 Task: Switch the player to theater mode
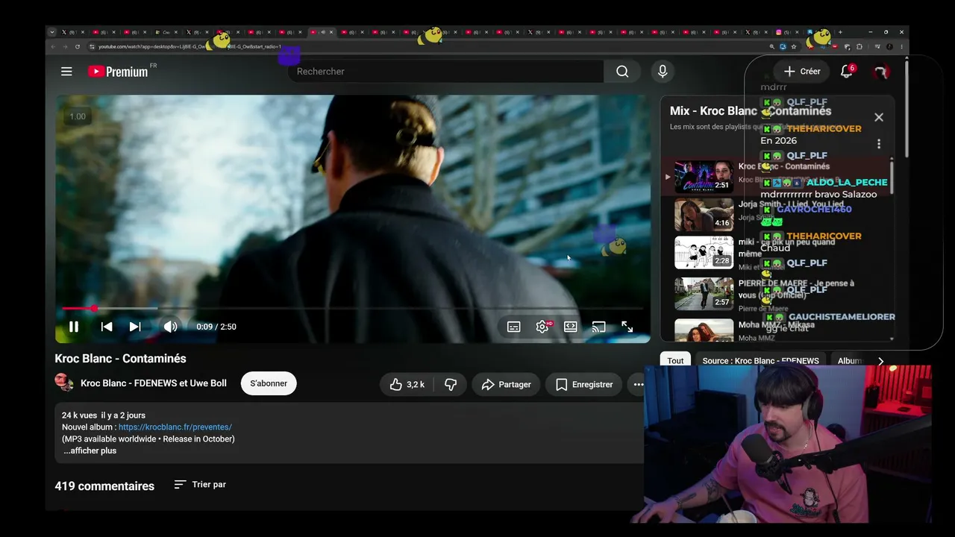coord(571,327)
